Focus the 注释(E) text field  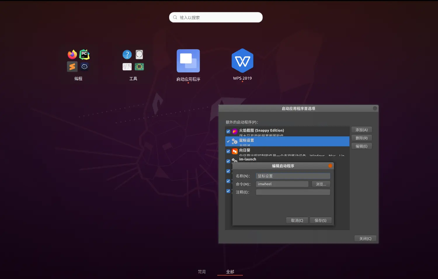coord(293,192)
